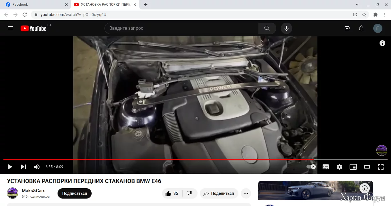The image size is (391, 206).
Task: Close the YouTube video tab
Action: [135, 5]
